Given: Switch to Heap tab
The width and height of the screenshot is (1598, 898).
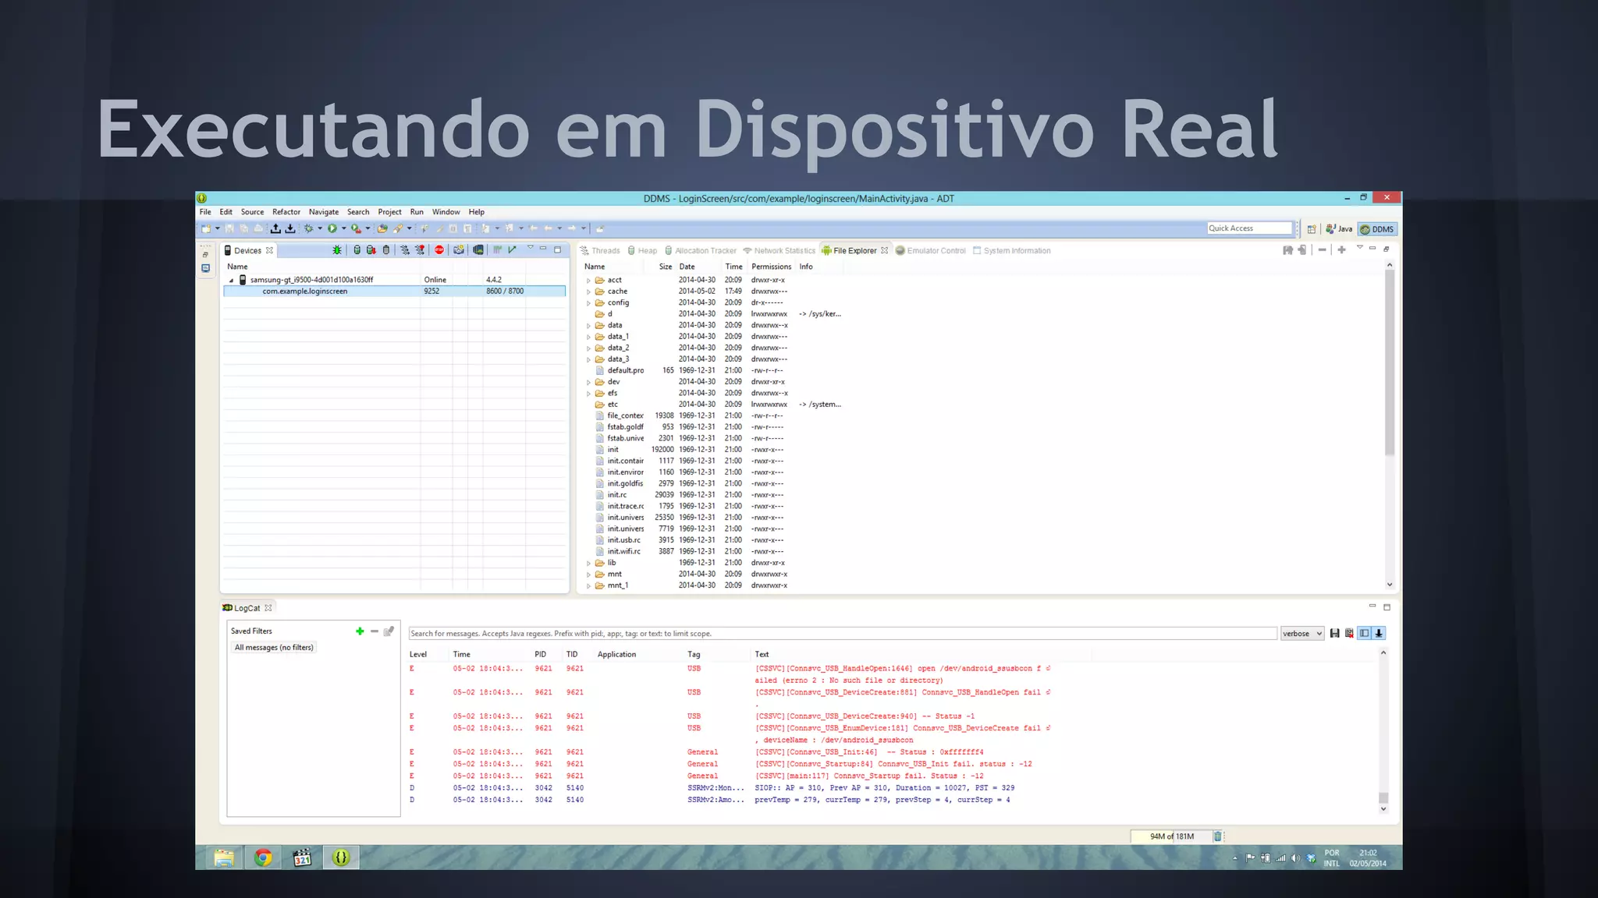Looking at the screenshot, I should coord(642,251).
